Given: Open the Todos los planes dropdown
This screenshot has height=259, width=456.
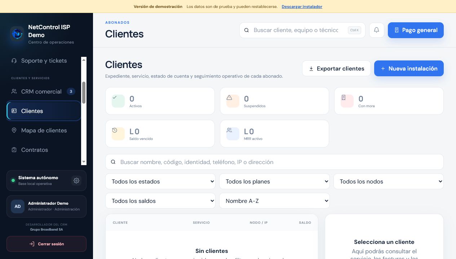Looking at the screenshot, I should tap(274, 181).
